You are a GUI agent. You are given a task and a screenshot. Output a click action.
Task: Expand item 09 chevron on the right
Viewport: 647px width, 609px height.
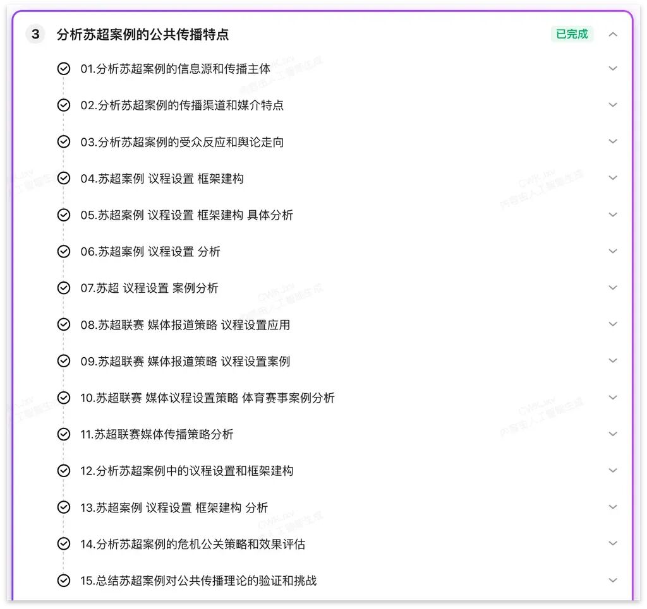(613, 360)
